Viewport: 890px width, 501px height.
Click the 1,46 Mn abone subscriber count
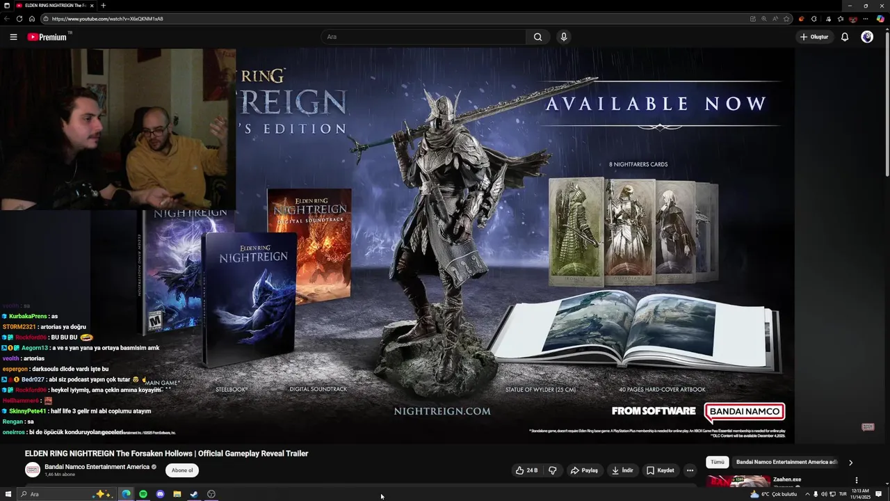(60, 475)
